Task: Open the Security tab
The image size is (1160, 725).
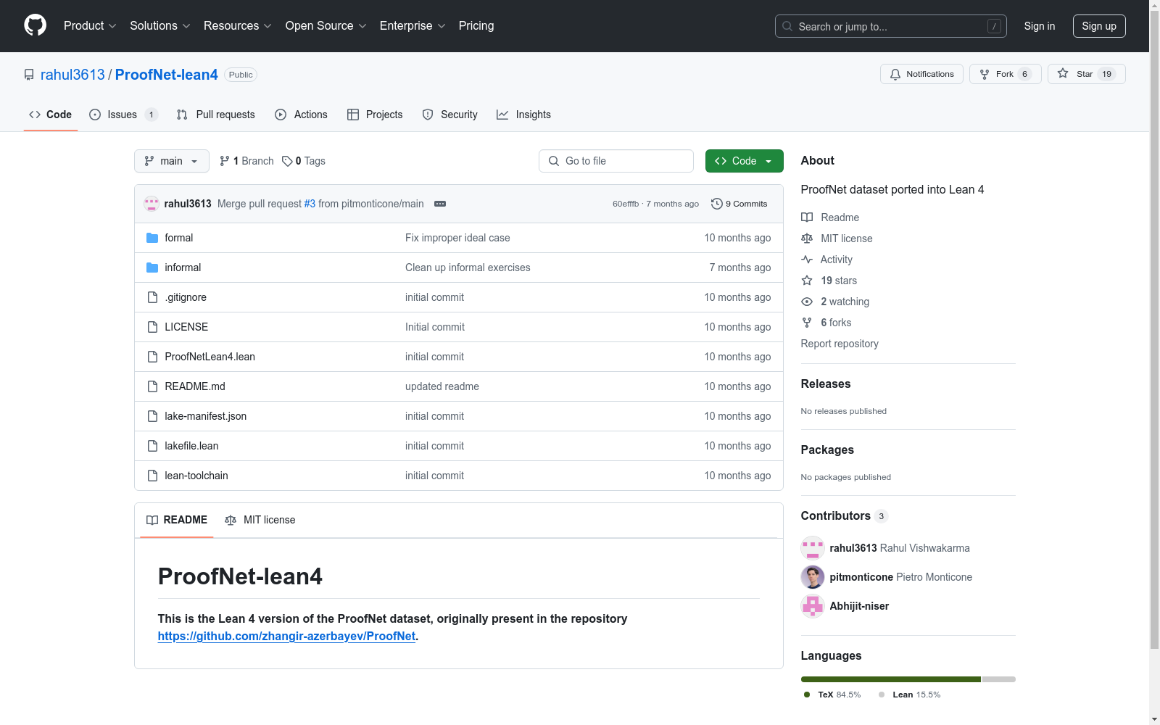Action: click(450, 115)
